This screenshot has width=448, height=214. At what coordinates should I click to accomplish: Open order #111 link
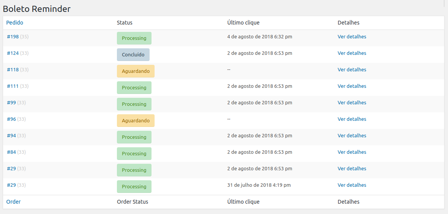[13, 86]
